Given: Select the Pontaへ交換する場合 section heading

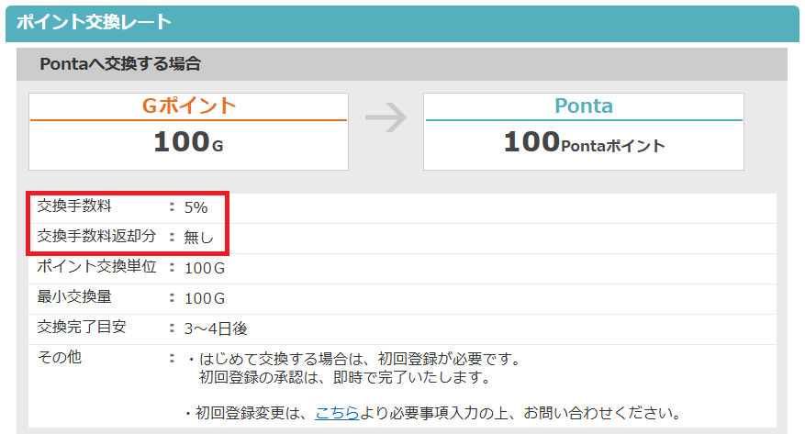Looking at the screenshot, I should 121,64.
